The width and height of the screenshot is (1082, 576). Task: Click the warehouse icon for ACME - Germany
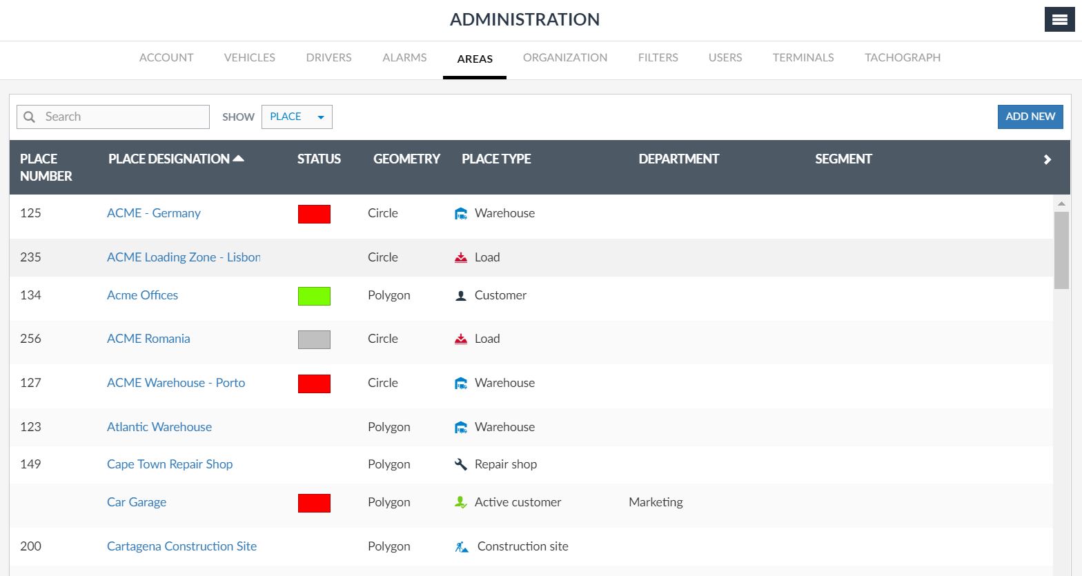coord(461,214)
